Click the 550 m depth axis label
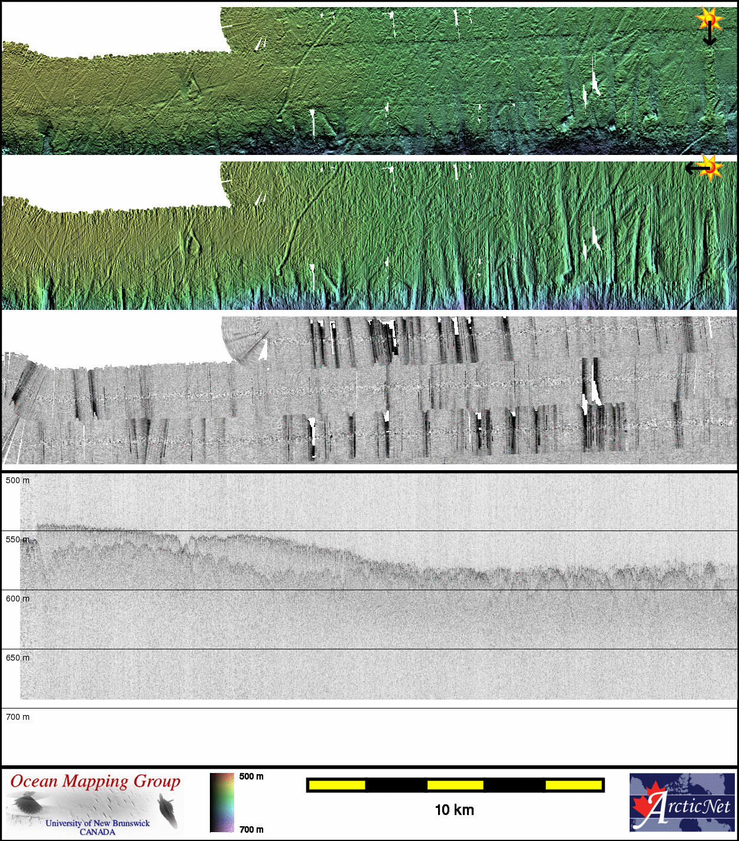 [x=17, y=540]
